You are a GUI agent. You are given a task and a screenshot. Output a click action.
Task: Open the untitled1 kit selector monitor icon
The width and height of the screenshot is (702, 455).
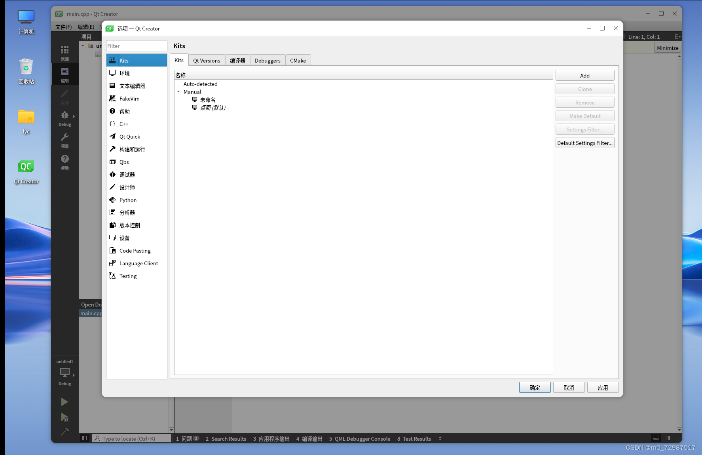[65, 373]
